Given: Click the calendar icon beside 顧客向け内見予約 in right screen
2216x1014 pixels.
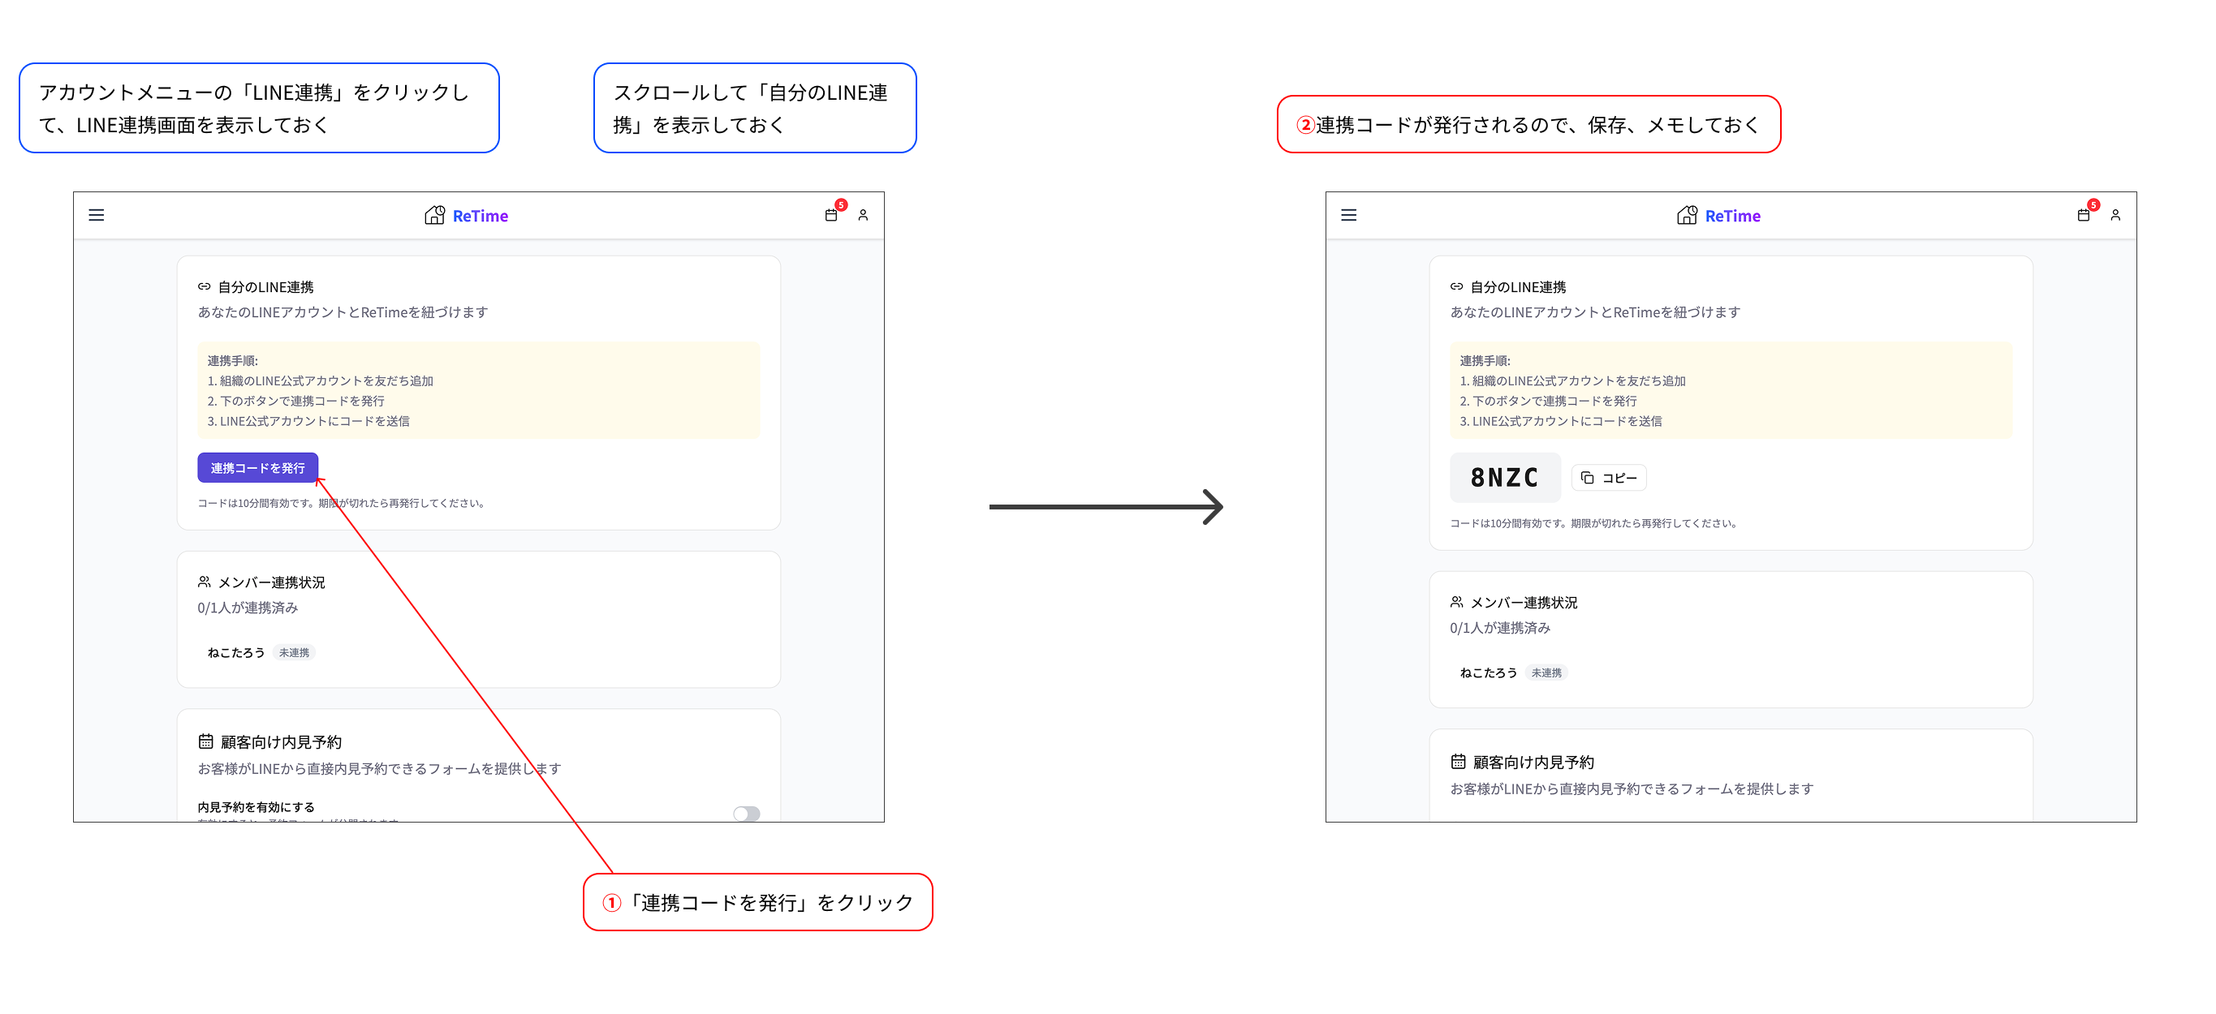Looking at the screenshot, I should [x=1458, y=760].
